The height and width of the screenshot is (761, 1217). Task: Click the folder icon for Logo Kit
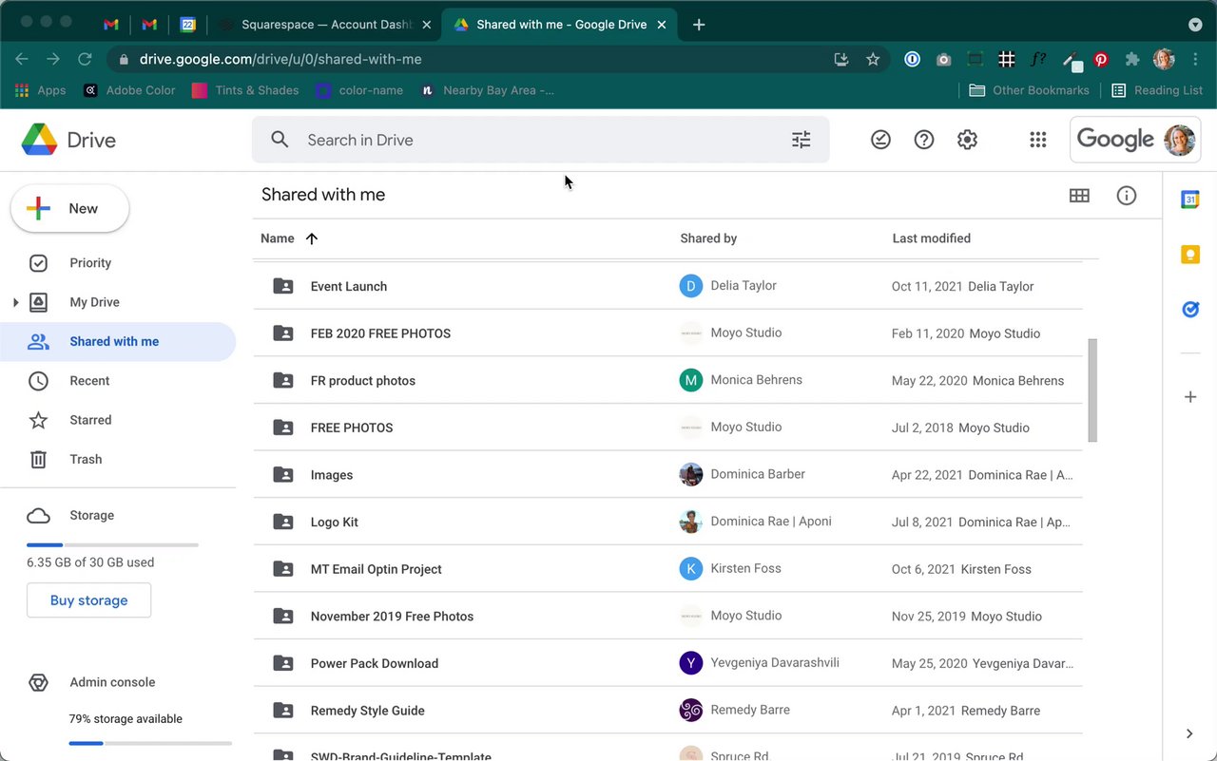(283, 522)
